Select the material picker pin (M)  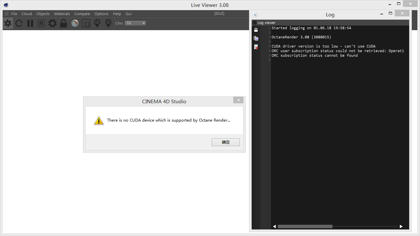[x=108, y=23]
